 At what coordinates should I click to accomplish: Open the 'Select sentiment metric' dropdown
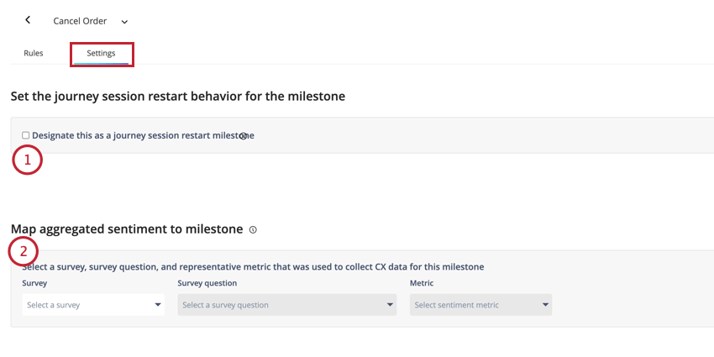480,305
